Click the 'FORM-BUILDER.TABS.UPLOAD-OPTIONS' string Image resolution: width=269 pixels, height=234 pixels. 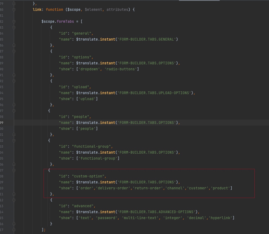[x=154, y=93]
